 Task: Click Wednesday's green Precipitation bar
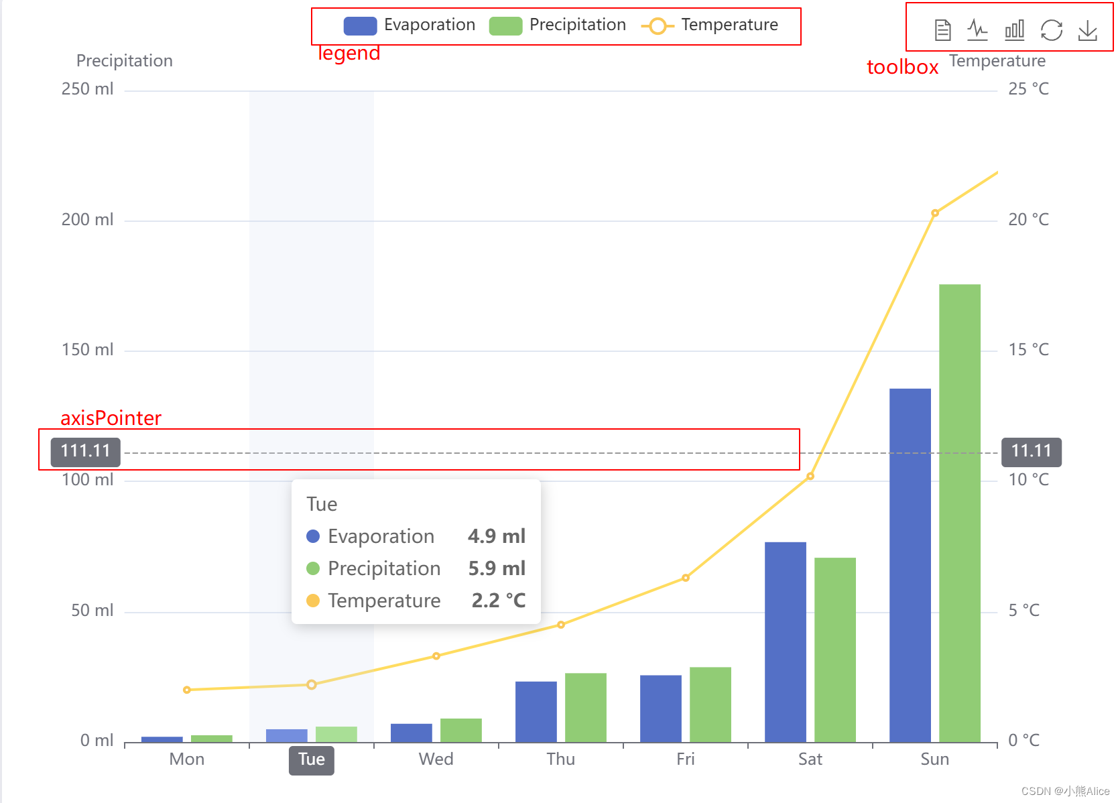pos(461,731)
